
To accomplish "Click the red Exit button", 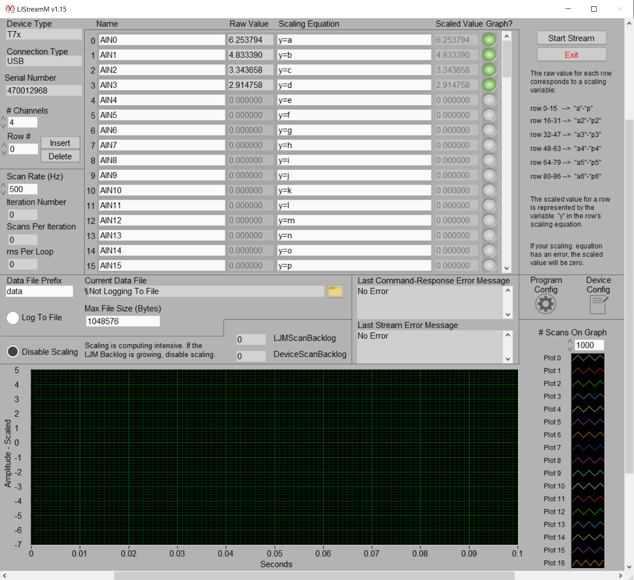I will (x=571, y=55).
